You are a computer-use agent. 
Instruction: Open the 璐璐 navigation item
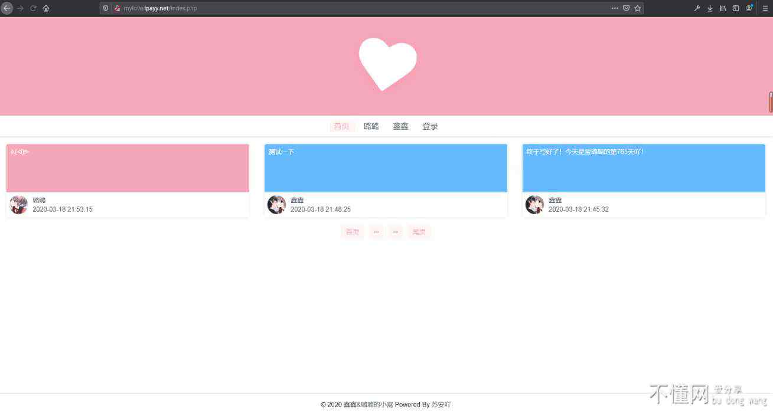pos(371,126)
